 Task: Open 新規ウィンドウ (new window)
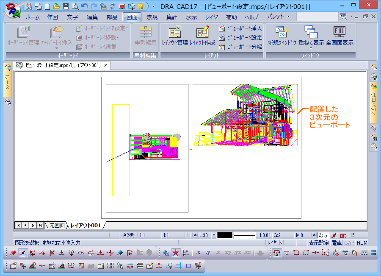(x=282, y=36)
